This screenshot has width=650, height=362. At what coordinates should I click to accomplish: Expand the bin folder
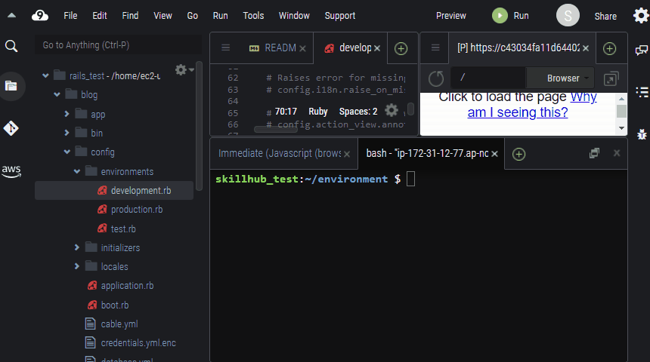coord(67,133)
